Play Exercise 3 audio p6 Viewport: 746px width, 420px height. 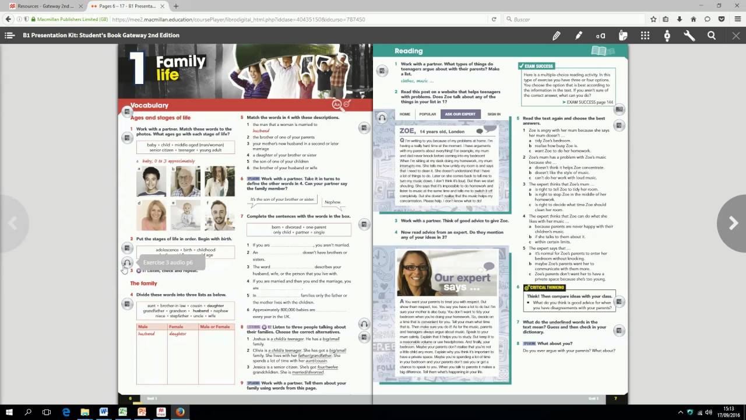pos(127,262)
